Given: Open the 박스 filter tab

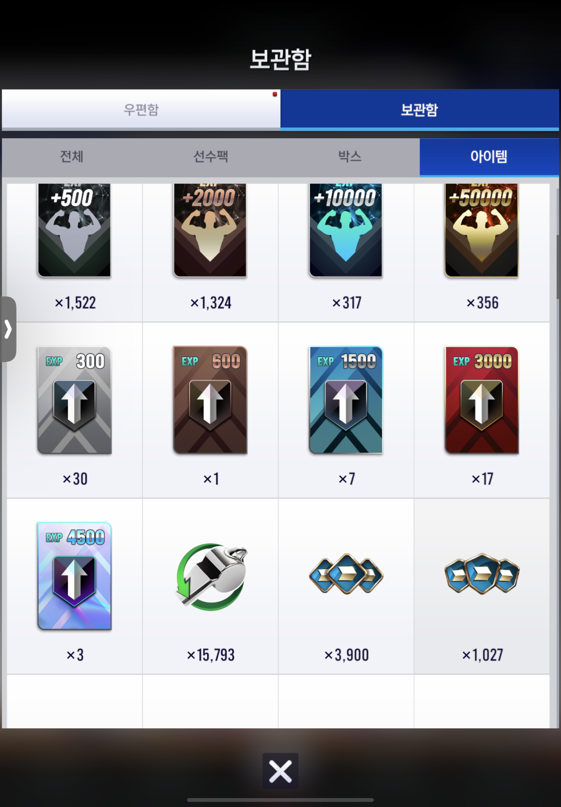Looking at the screenshot, I should click(x=350, y=157).
